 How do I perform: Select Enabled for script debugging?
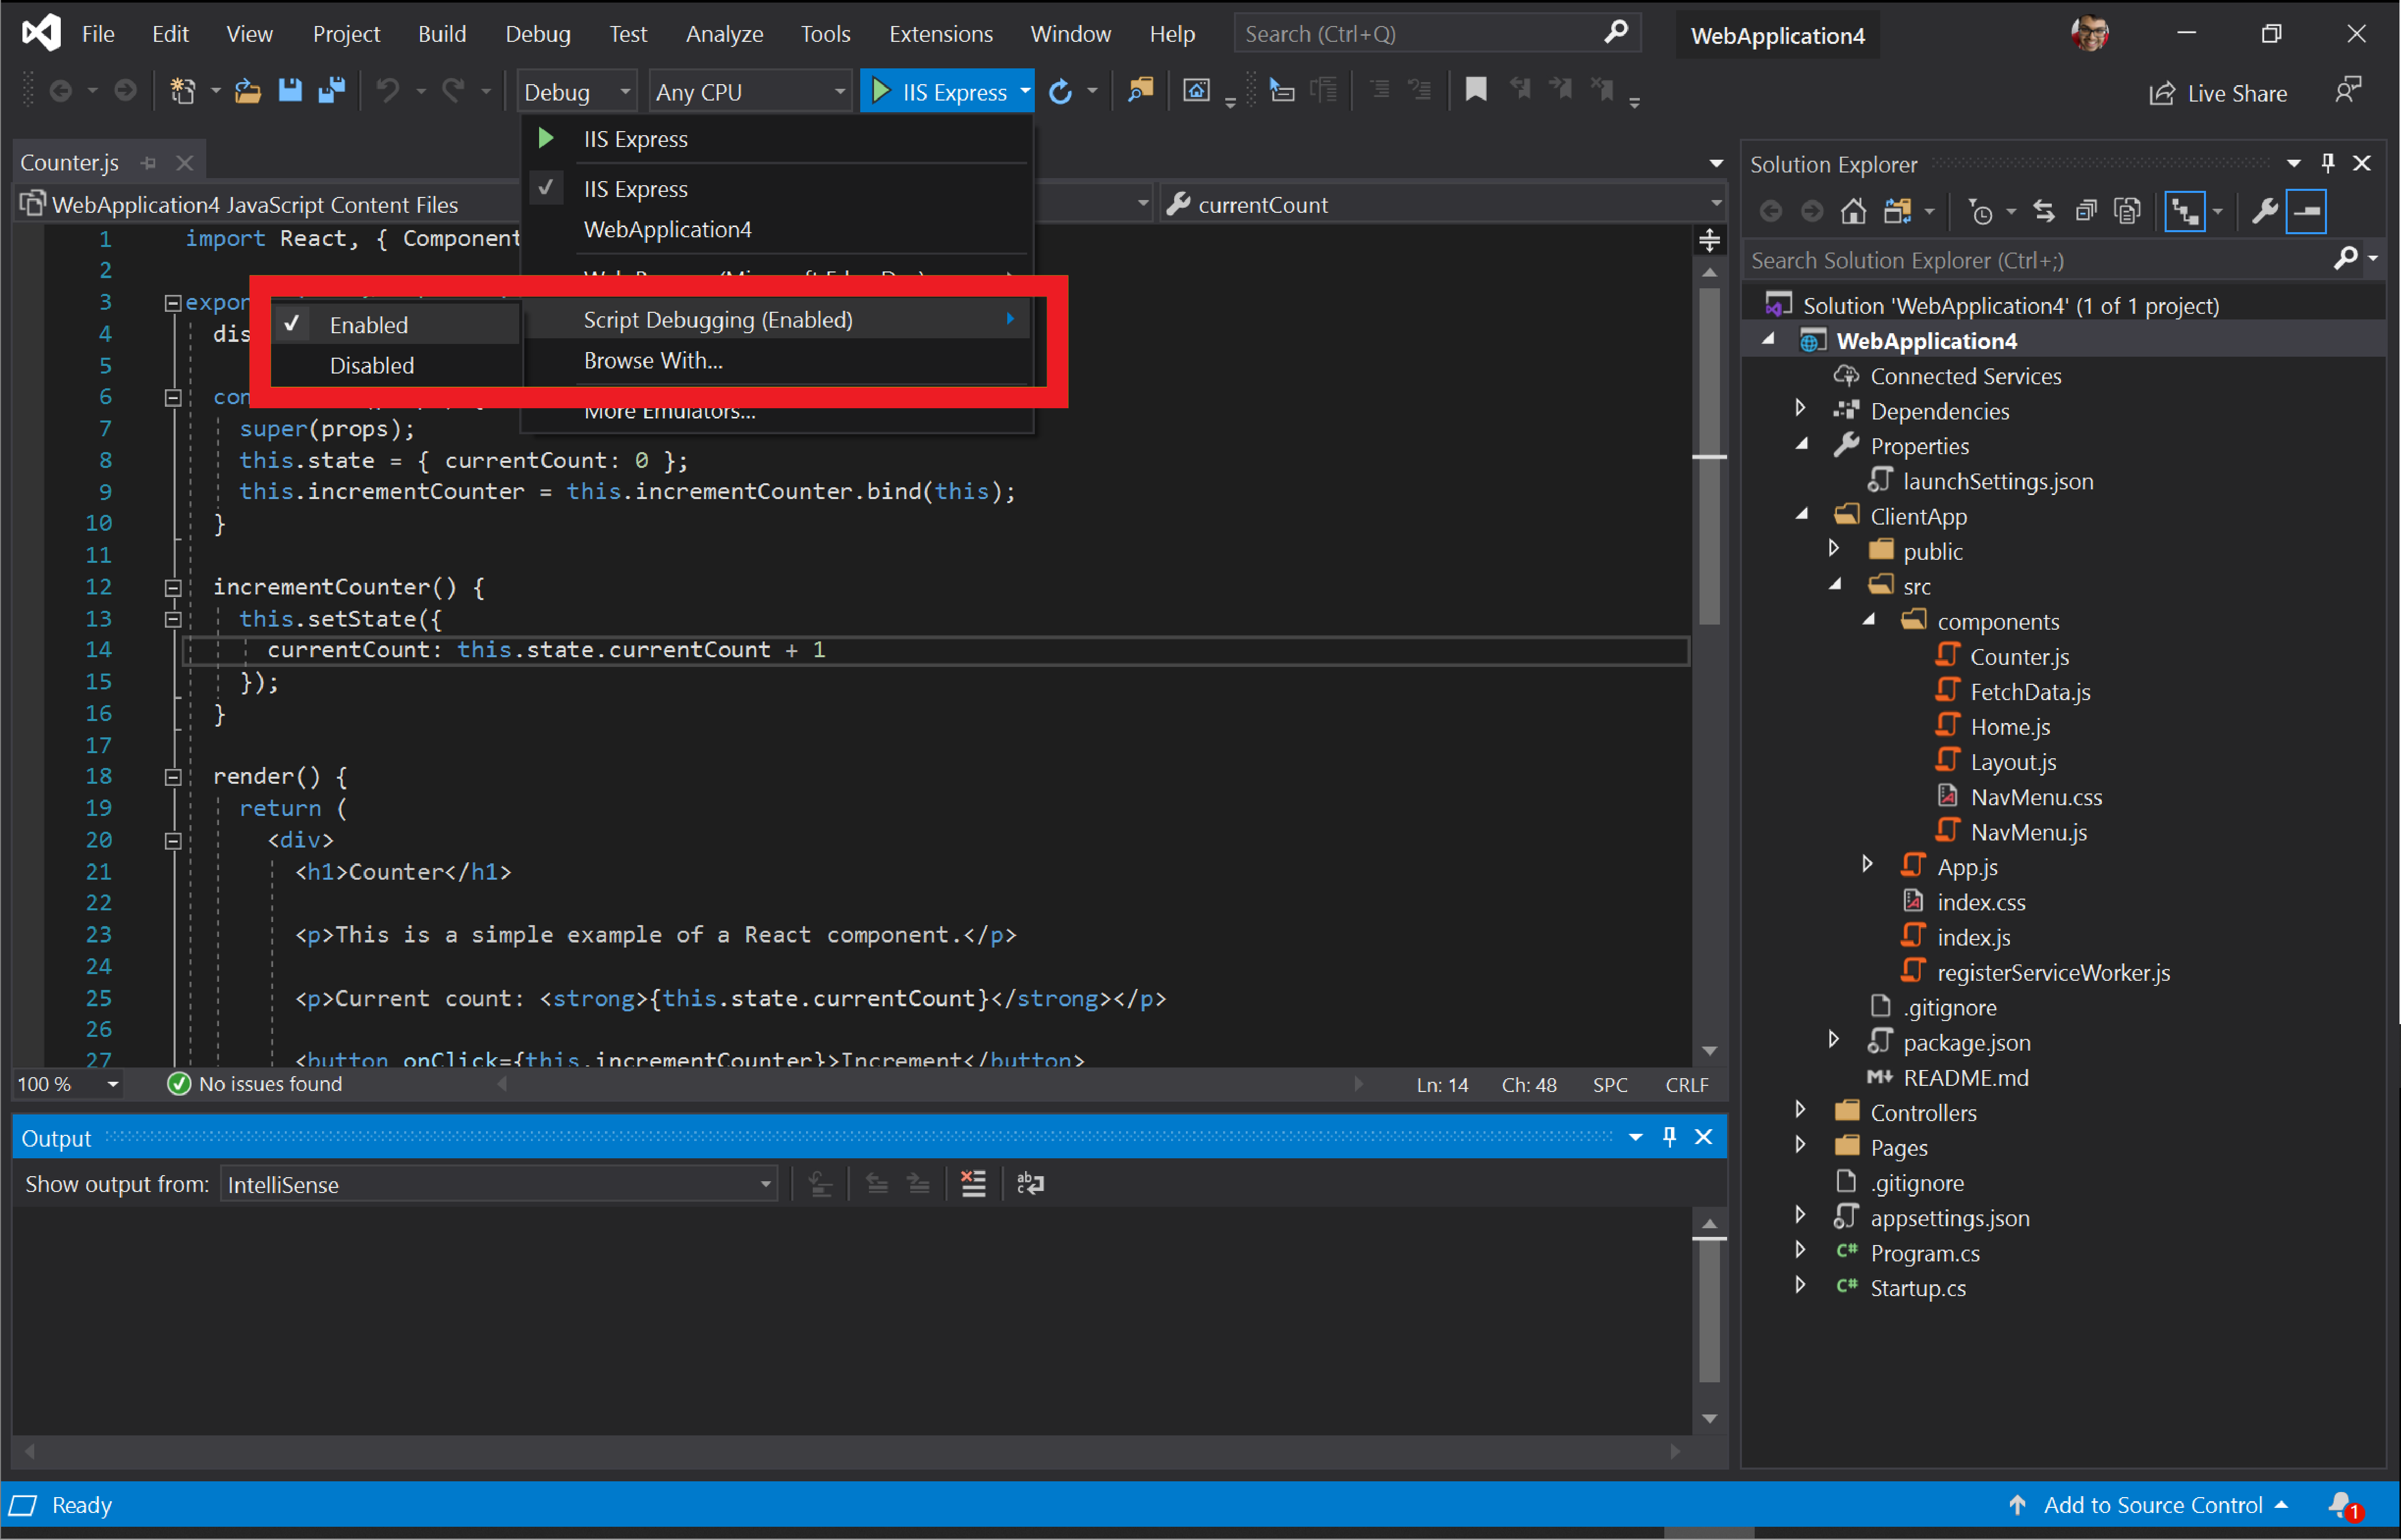(368, 324)
